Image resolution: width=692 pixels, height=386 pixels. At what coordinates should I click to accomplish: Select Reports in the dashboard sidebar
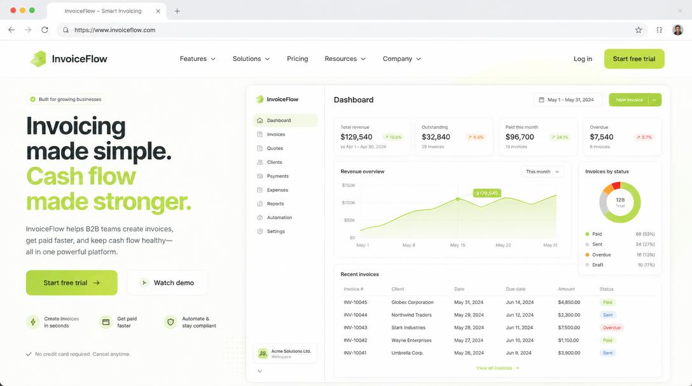point(286,204)
